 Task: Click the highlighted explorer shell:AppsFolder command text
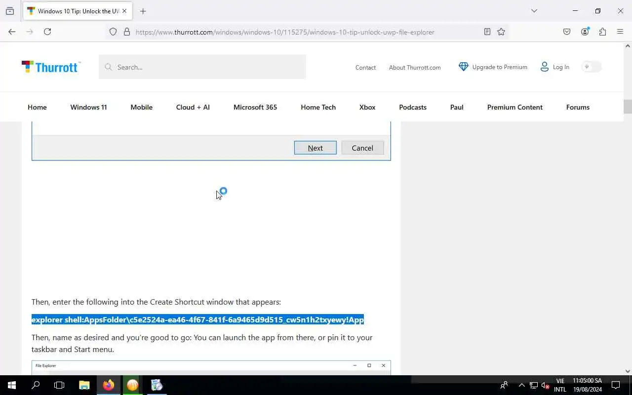pos(197,320)
